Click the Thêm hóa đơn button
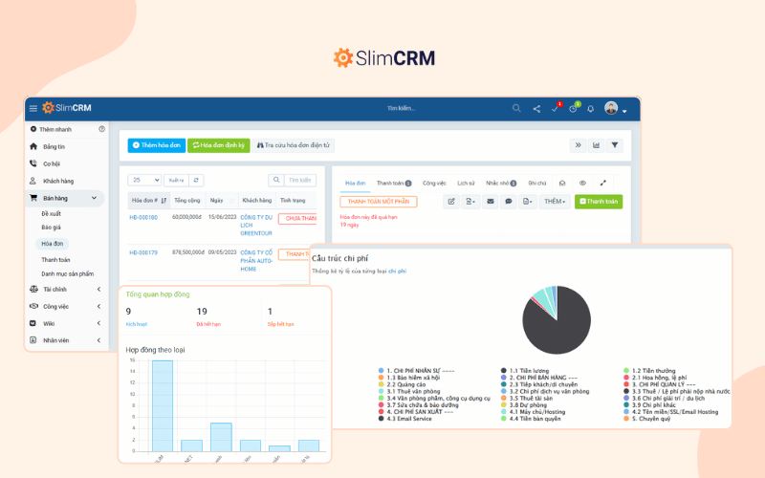765x478 pixels. point(157,145)
